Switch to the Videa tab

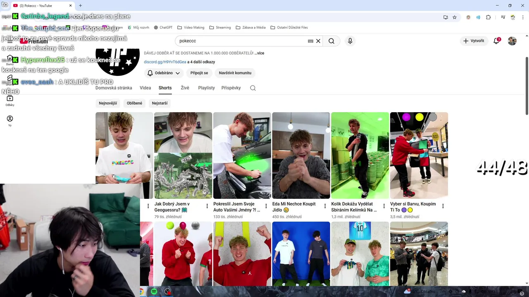[145, 88]
